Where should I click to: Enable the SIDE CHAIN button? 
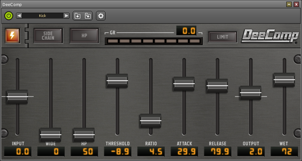coord(48,36)
